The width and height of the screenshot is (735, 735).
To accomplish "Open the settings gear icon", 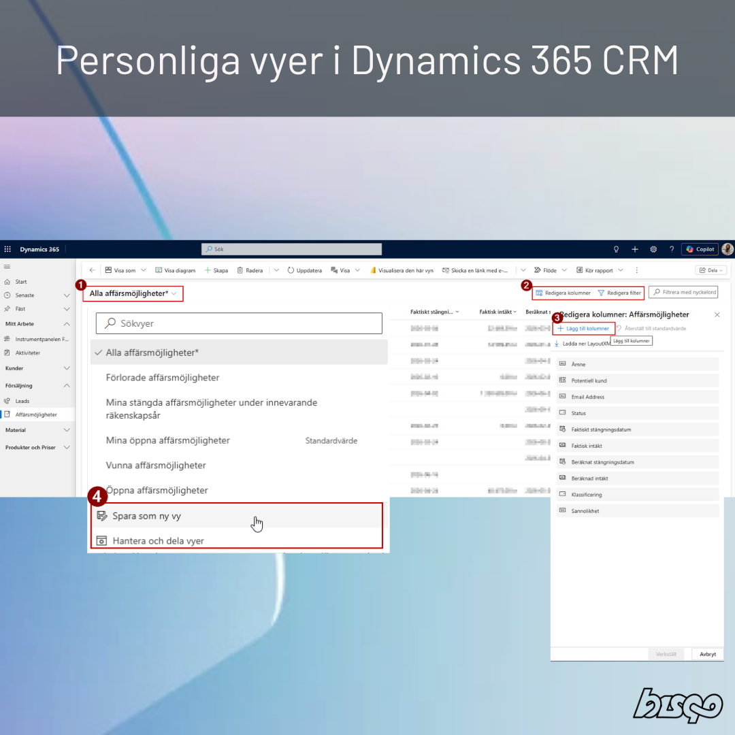I will 653,249.
